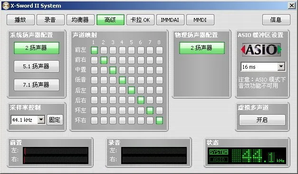Enable 环右 channel 1 mapping box
Screen dimensions: 298x174
pyautogui.click(x=94, y=120)
